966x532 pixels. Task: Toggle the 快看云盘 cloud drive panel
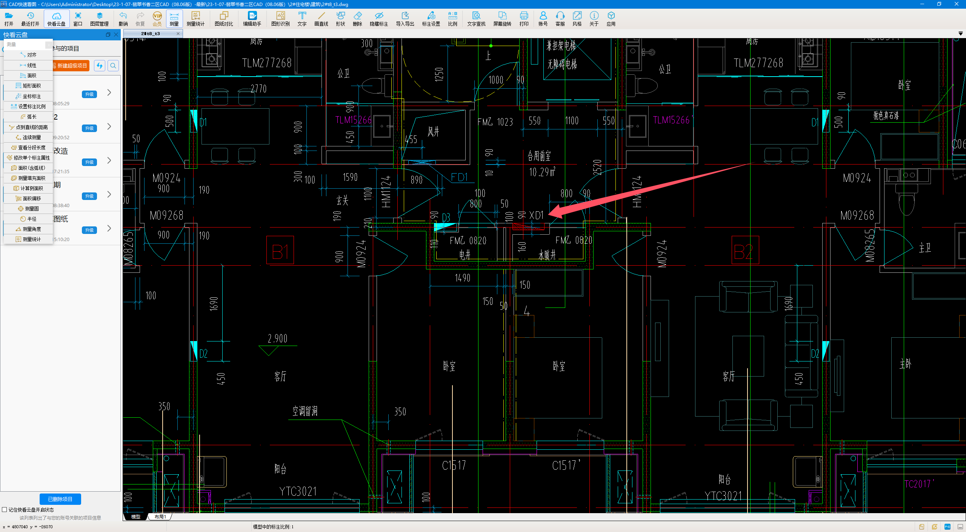[x=56, y=18]
